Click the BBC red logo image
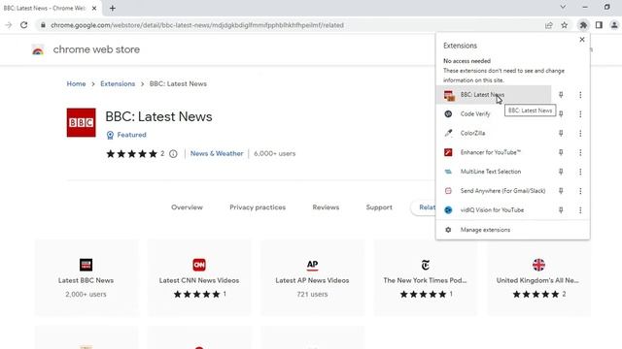This screenshot has width=622, height=349. [81, 122]
